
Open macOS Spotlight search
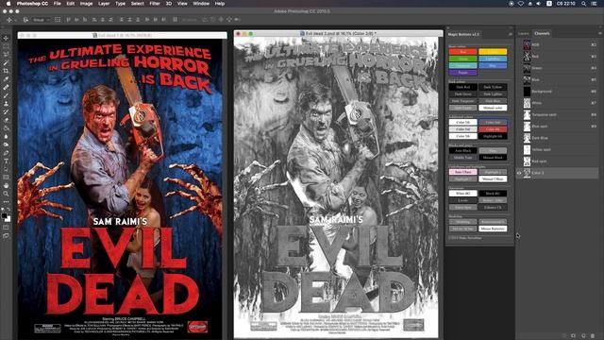[584, 4]
